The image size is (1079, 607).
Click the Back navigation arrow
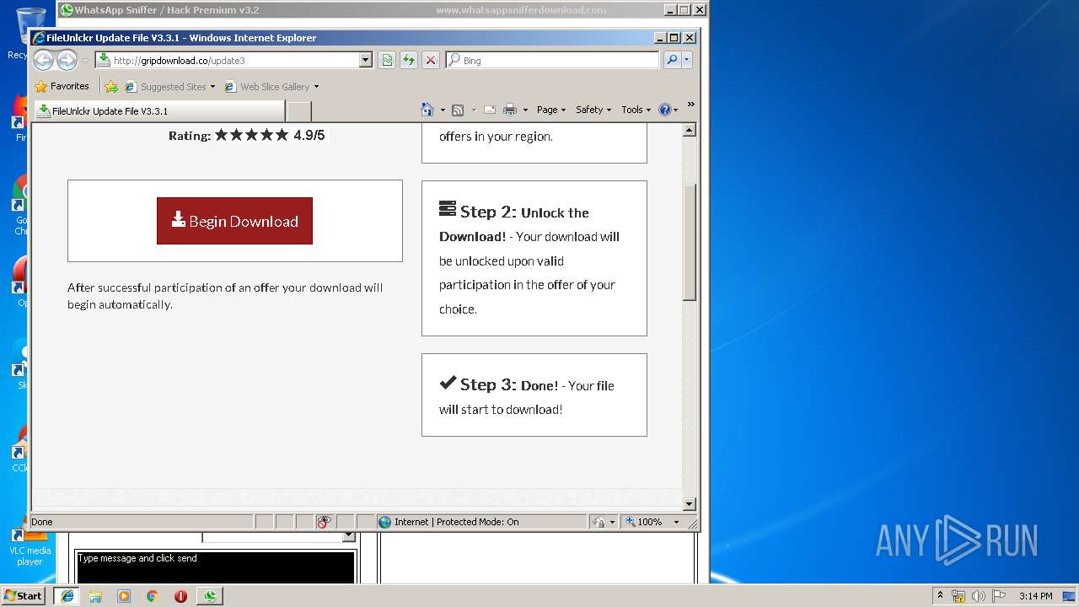point(44,60)
